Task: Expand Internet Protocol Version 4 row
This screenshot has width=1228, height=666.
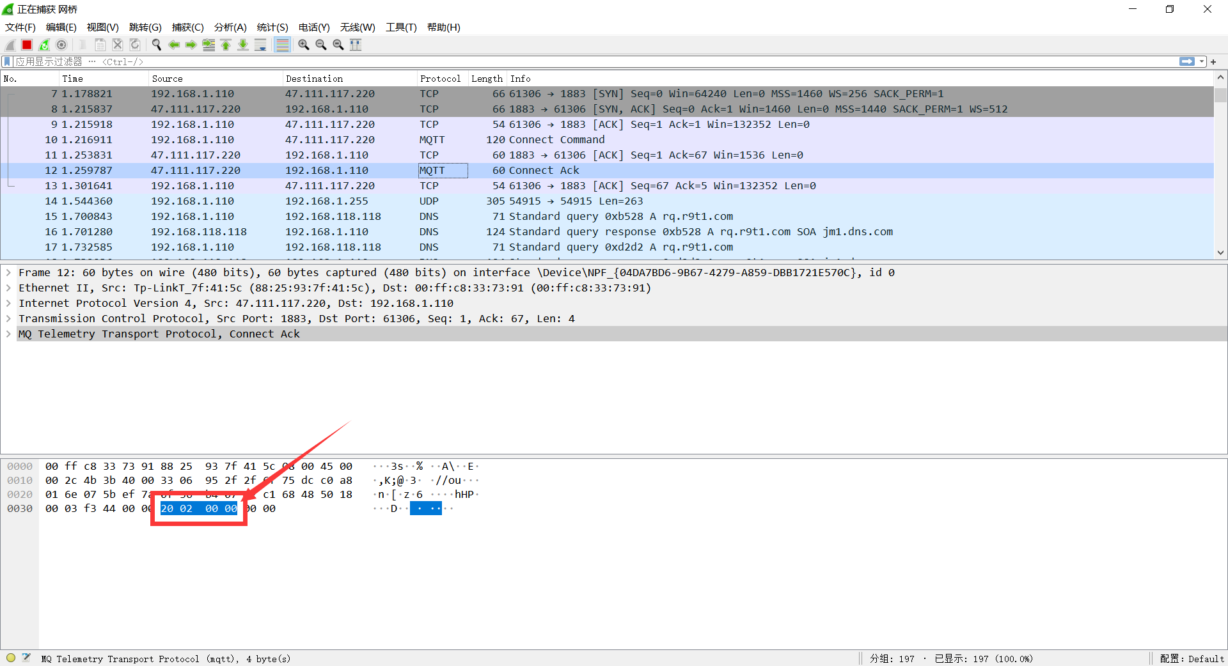Action: 8,303
